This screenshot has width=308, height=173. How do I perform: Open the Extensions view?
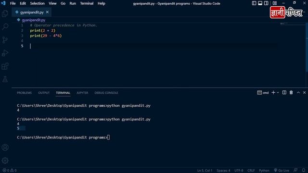[5, 66]
